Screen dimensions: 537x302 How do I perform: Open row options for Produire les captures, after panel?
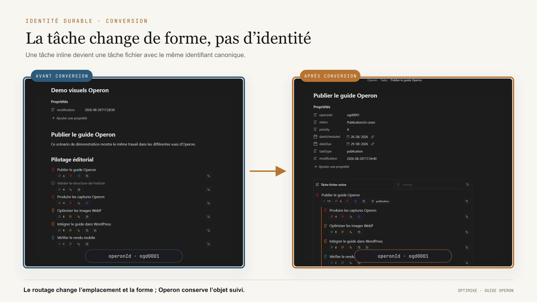[x=467, y=217]
